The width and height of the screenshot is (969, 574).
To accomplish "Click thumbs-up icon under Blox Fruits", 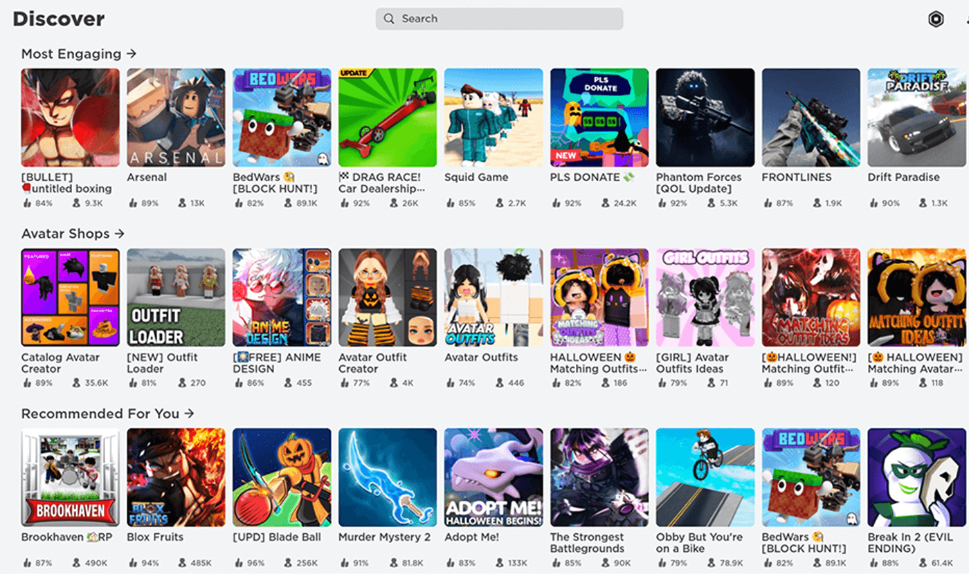I will click(132, 563).
